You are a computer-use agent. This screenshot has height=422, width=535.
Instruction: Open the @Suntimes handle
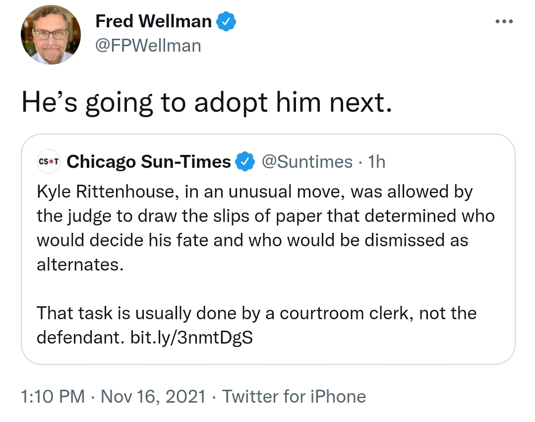pyautogui.click(x=307, y=162)
